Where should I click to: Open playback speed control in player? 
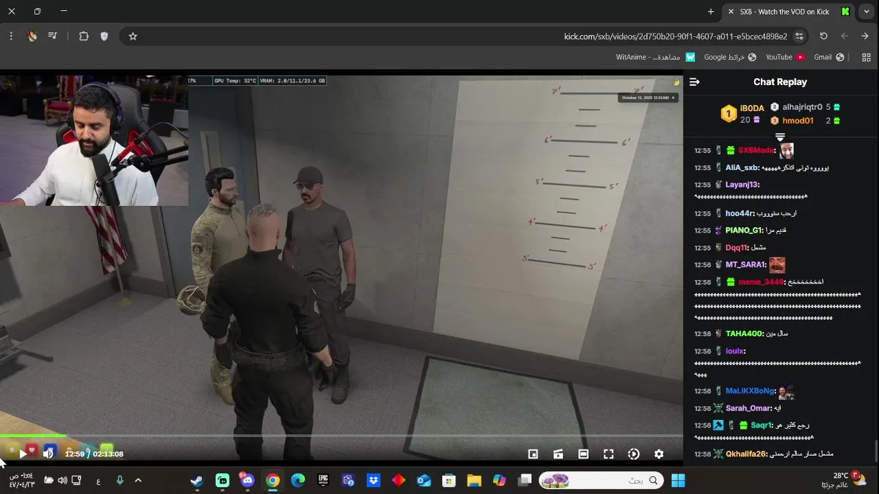(x=634, y=454)
